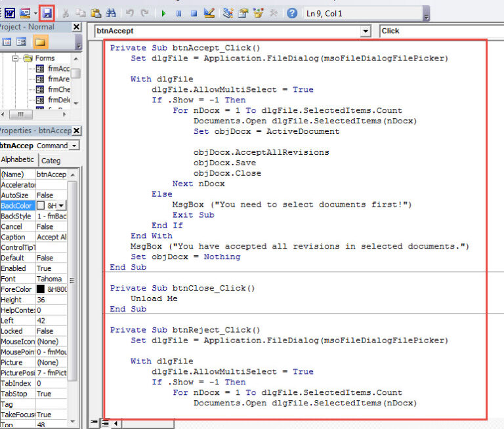Image resolution: width=504 pixels, height=429 pixels.
Task: Switch to the Categorized tab
Action: coord(51,161)
